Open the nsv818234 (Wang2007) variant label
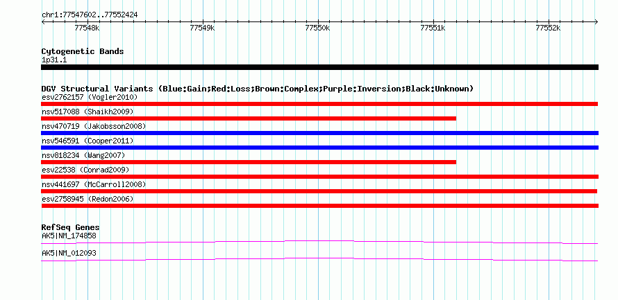The height and width of the screenshot is (300, 618). [83, 155]
